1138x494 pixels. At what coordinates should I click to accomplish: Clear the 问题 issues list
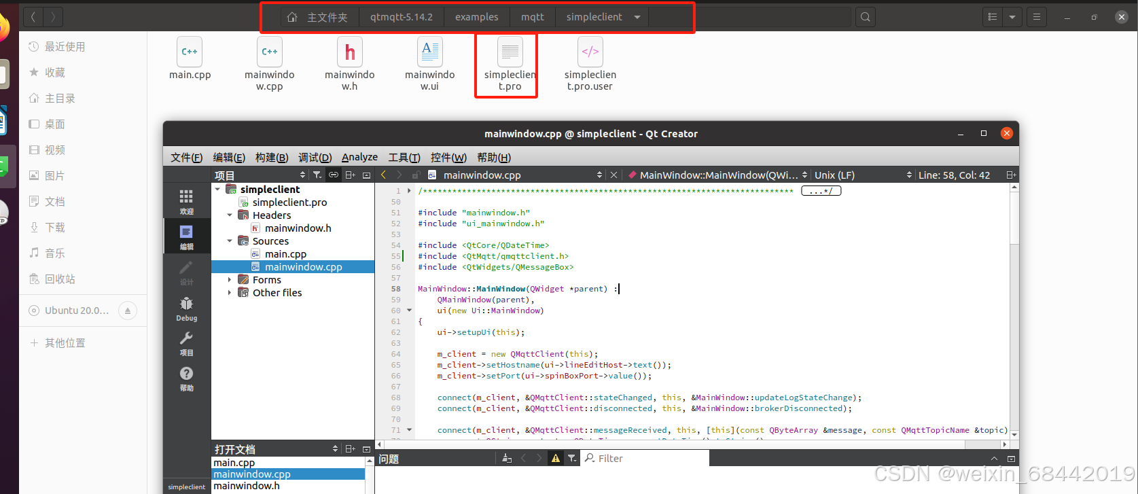tap(507, 458)
